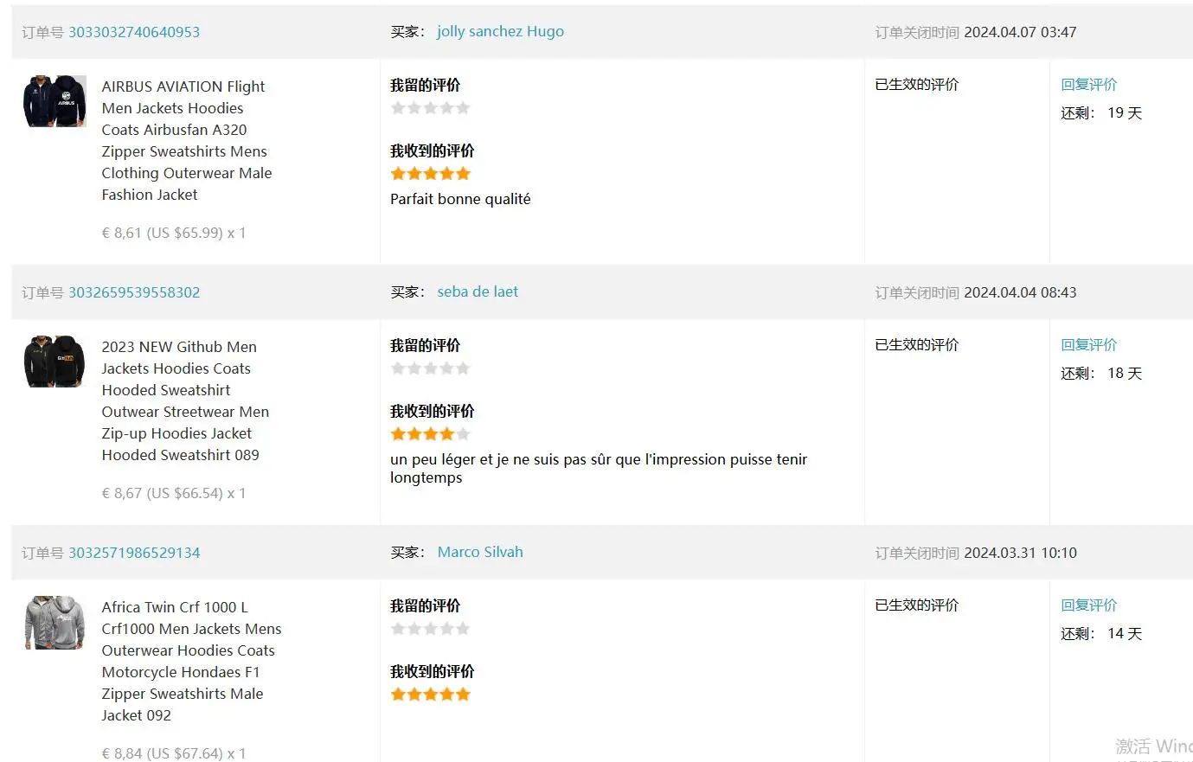Reply to review on AIRBUS jacket order
The height and width of the screenshot is (762, 1193).
1088,85
